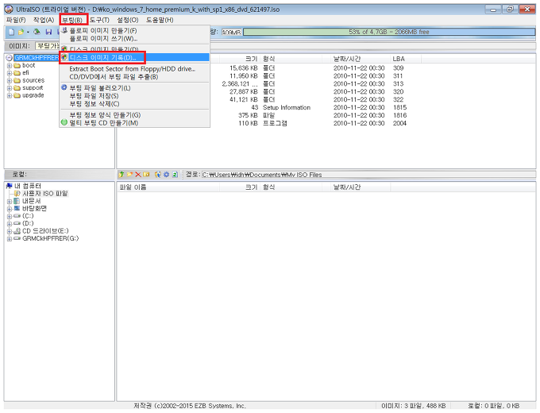Click the globe icon in local toolbar
Viewport: 540px width, 413px height.
pyautogui.click(x=158, y=175)
